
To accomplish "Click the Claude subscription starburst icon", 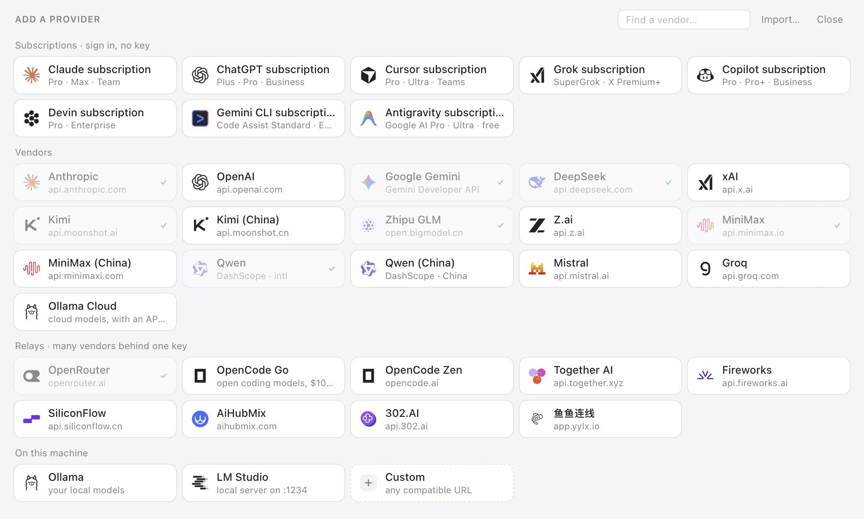I will point(32,75).
